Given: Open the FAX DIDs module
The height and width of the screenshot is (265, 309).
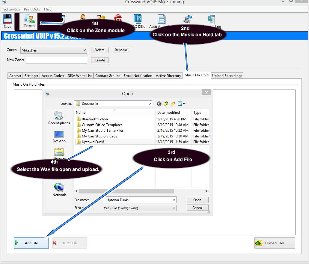Looking at the screenshot, I should point(138,21).
